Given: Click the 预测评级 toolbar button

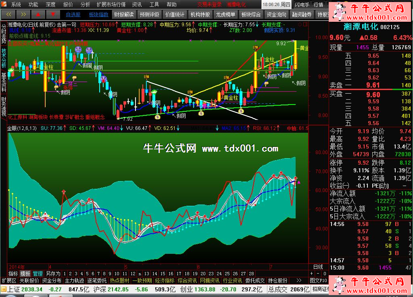Looking at the screenshot, I should click(149, 15).
